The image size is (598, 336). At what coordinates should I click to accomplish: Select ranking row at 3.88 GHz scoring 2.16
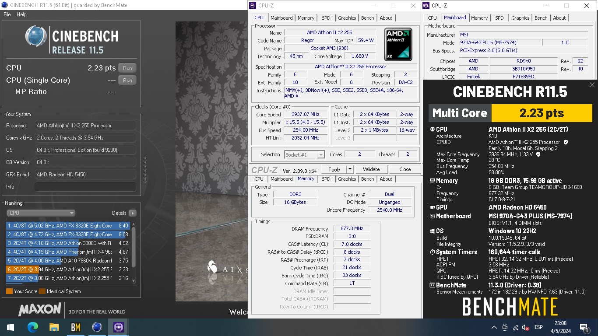pos(68,278)
